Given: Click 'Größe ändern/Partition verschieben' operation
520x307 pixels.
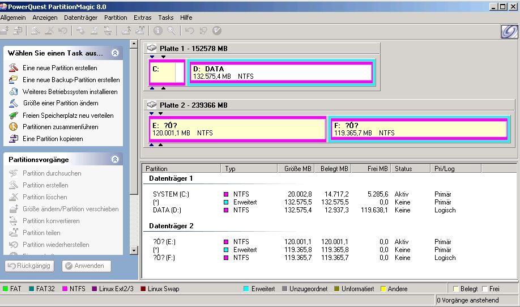Looking at the screenshot, I should pyautogui.click(x=70, y=209).
